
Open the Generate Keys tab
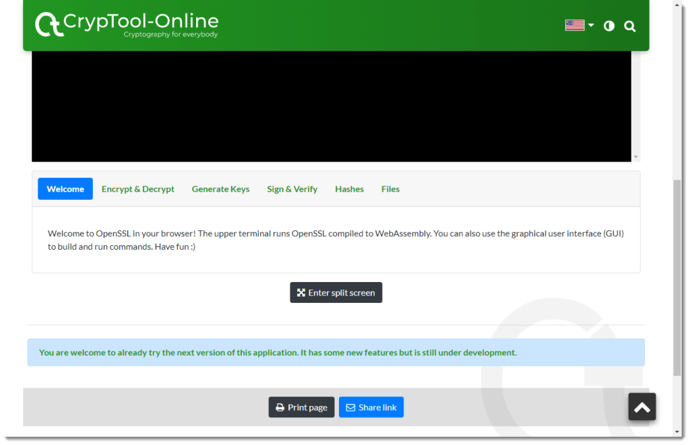220,189
